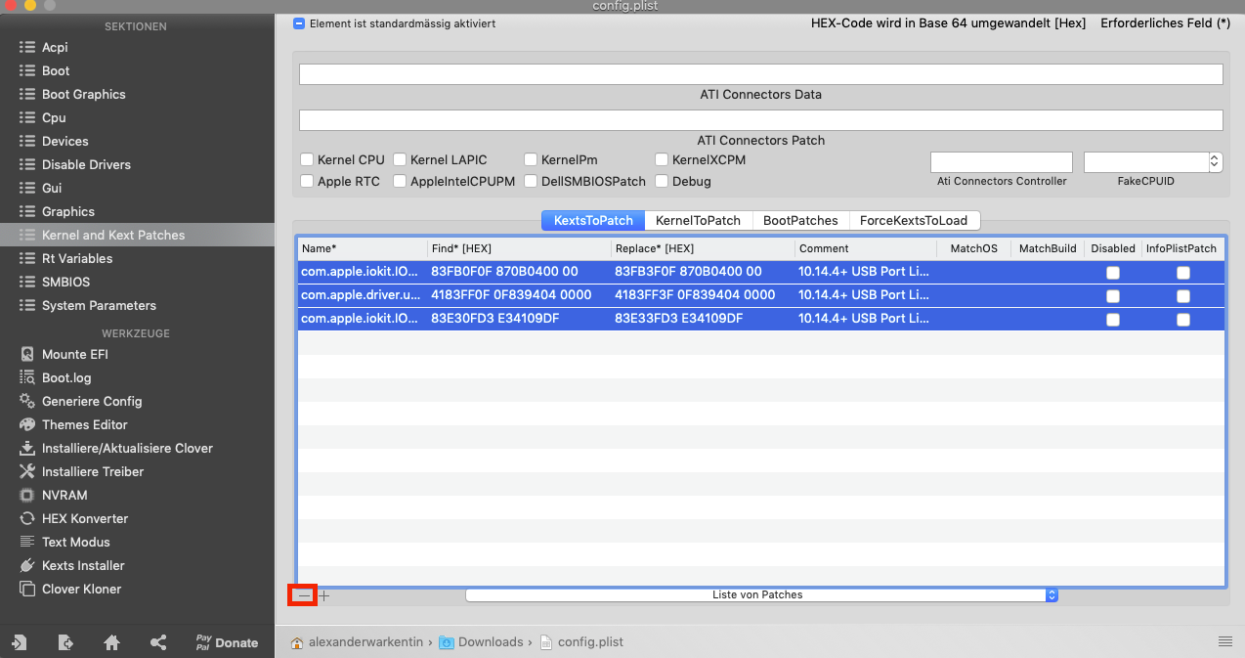Click alexanderwarkentin in path bar
This screenshot has height=658, width=1245.
(366, 642)
